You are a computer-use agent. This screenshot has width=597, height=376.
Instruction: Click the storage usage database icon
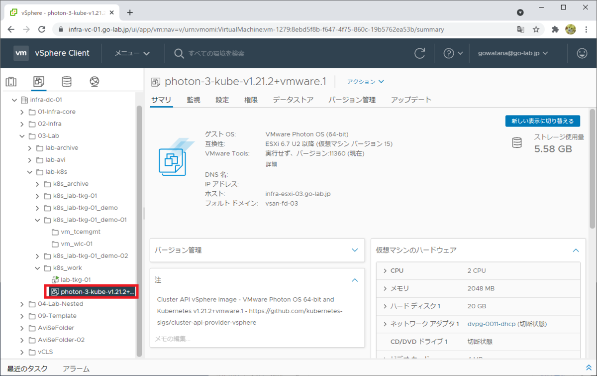pos(517,142)
